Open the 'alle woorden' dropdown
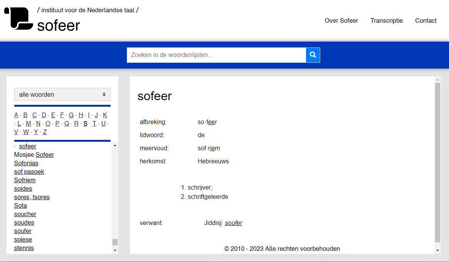This screenshot has height=262, width=449. point(62,94)
